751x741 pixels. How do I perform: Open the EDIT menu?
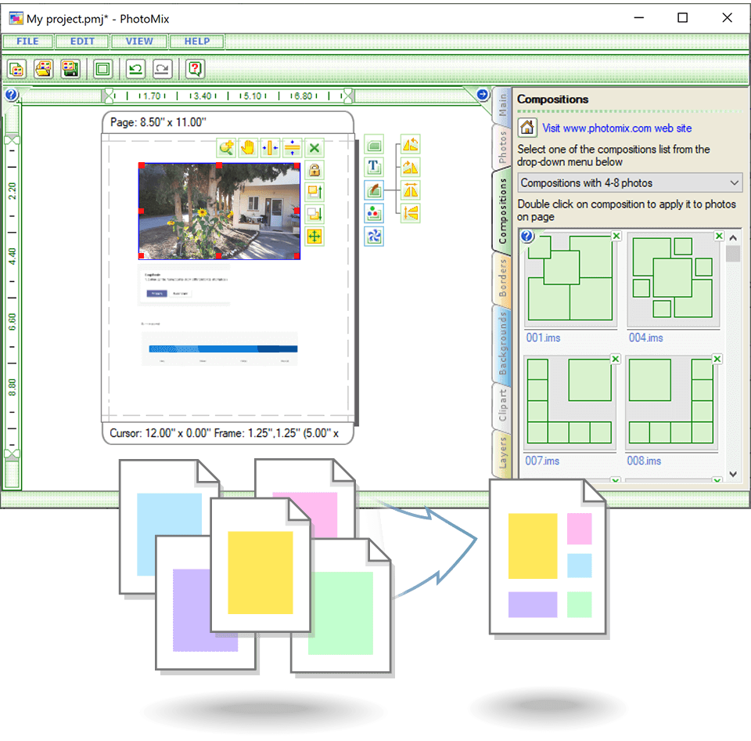[x=82, y=42]
